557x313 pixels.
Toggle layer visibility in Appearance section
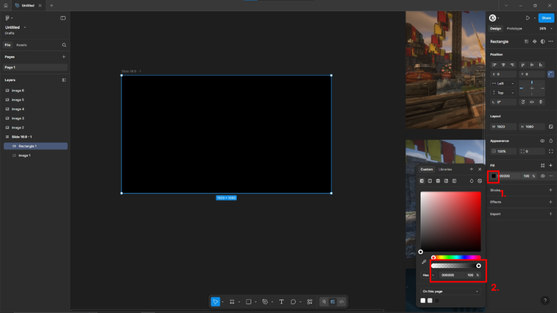(x=543, y=141)
